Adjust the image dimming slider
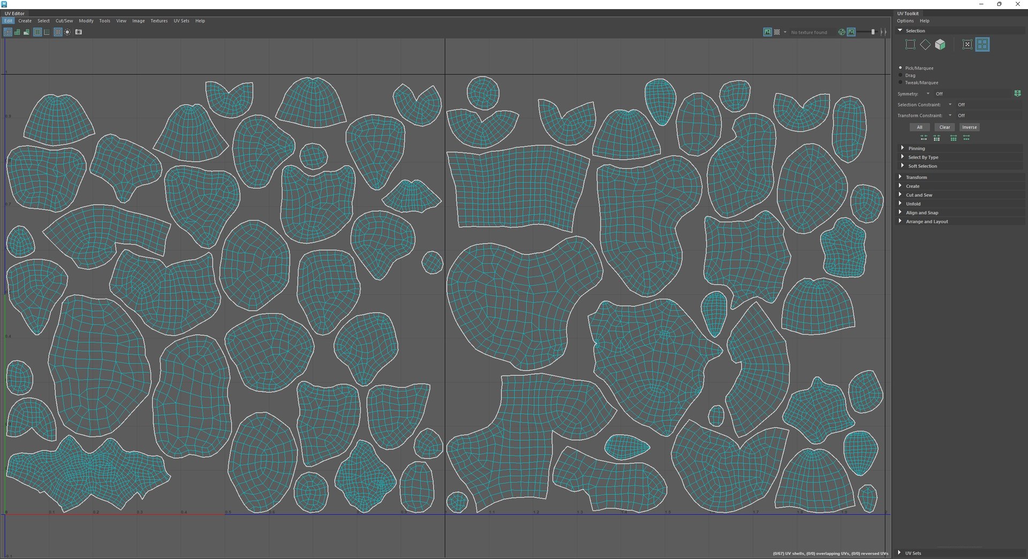Screen dimensions: 1028x559 [873, 32]
